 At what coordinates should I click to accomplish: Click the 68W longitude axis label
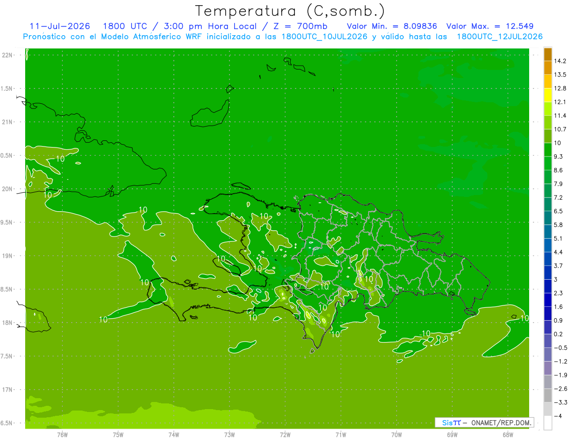pos(508,435)
